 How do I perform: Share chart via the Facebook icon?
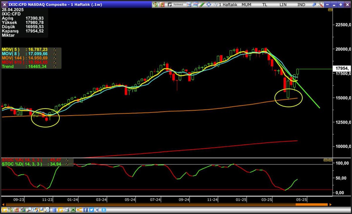pos(86,210)
